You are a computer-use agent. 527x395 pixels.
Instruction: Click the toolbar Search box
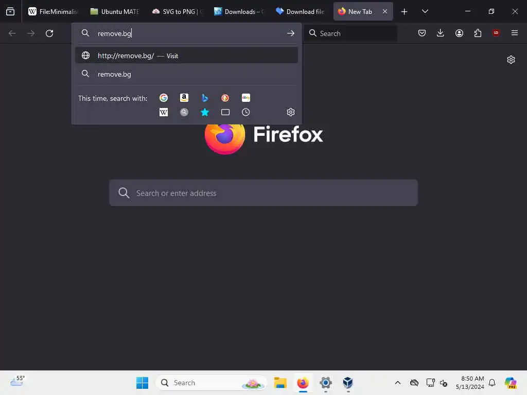coord(350,33)
